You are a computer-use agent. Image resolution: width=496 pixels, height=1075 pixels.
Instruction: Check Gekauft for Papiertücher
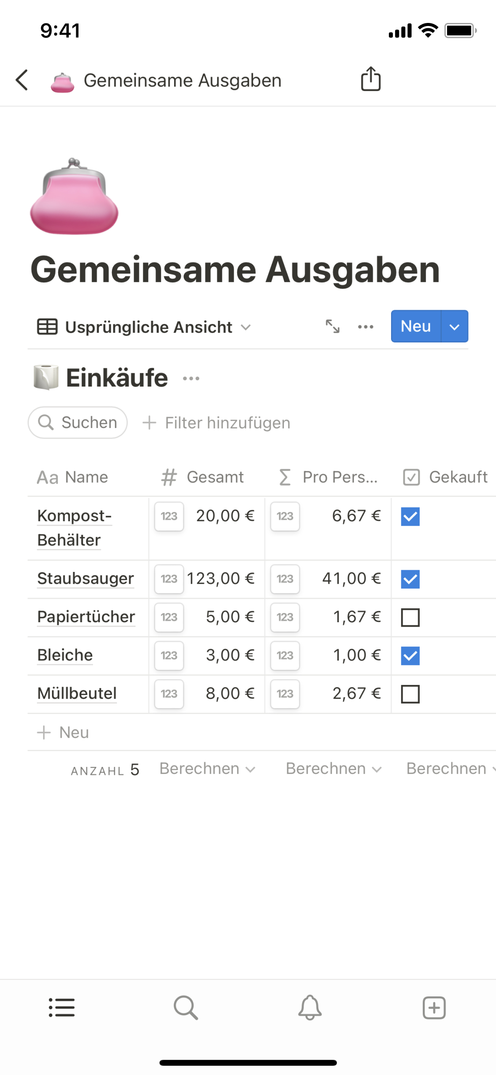click(410, 617)
